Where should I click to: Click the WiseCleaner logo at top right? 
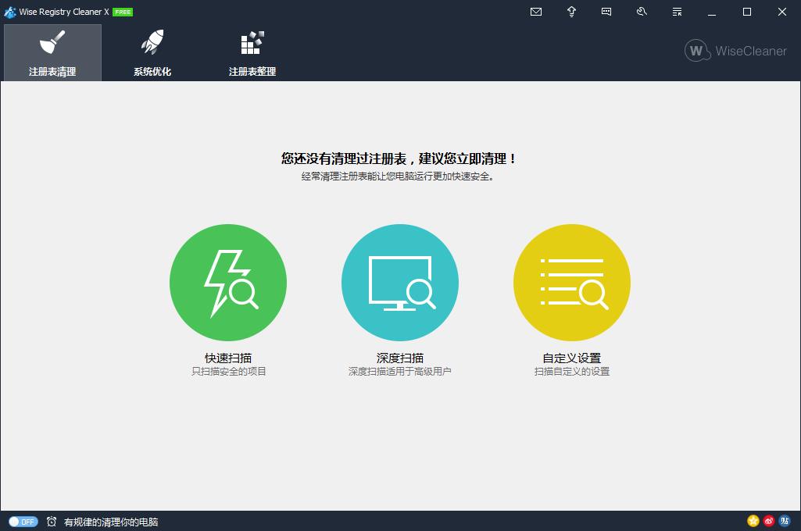click(735, 51)
